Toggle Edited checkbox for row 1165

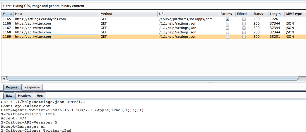coord(244,19)
